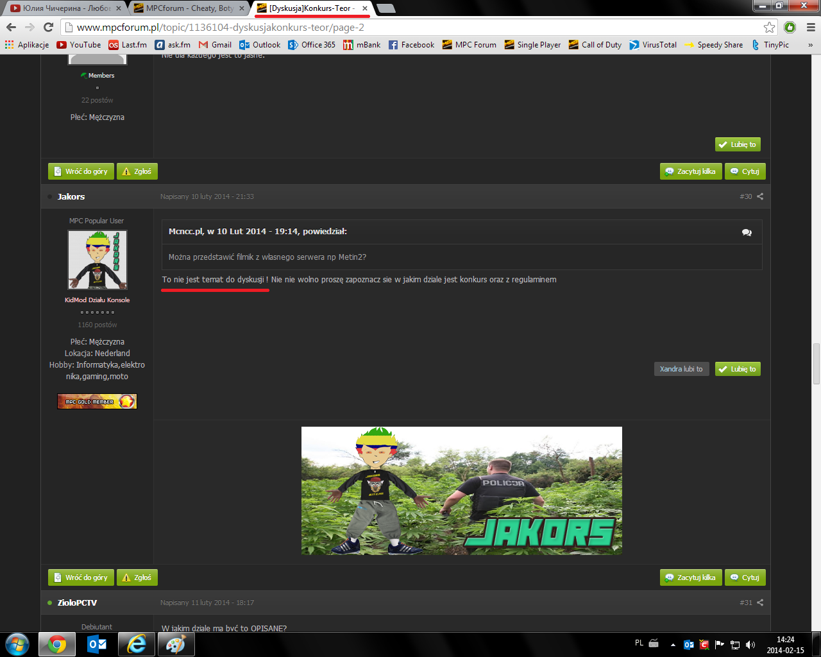Click Wróć do góry above Jakors post

[81, 171]
